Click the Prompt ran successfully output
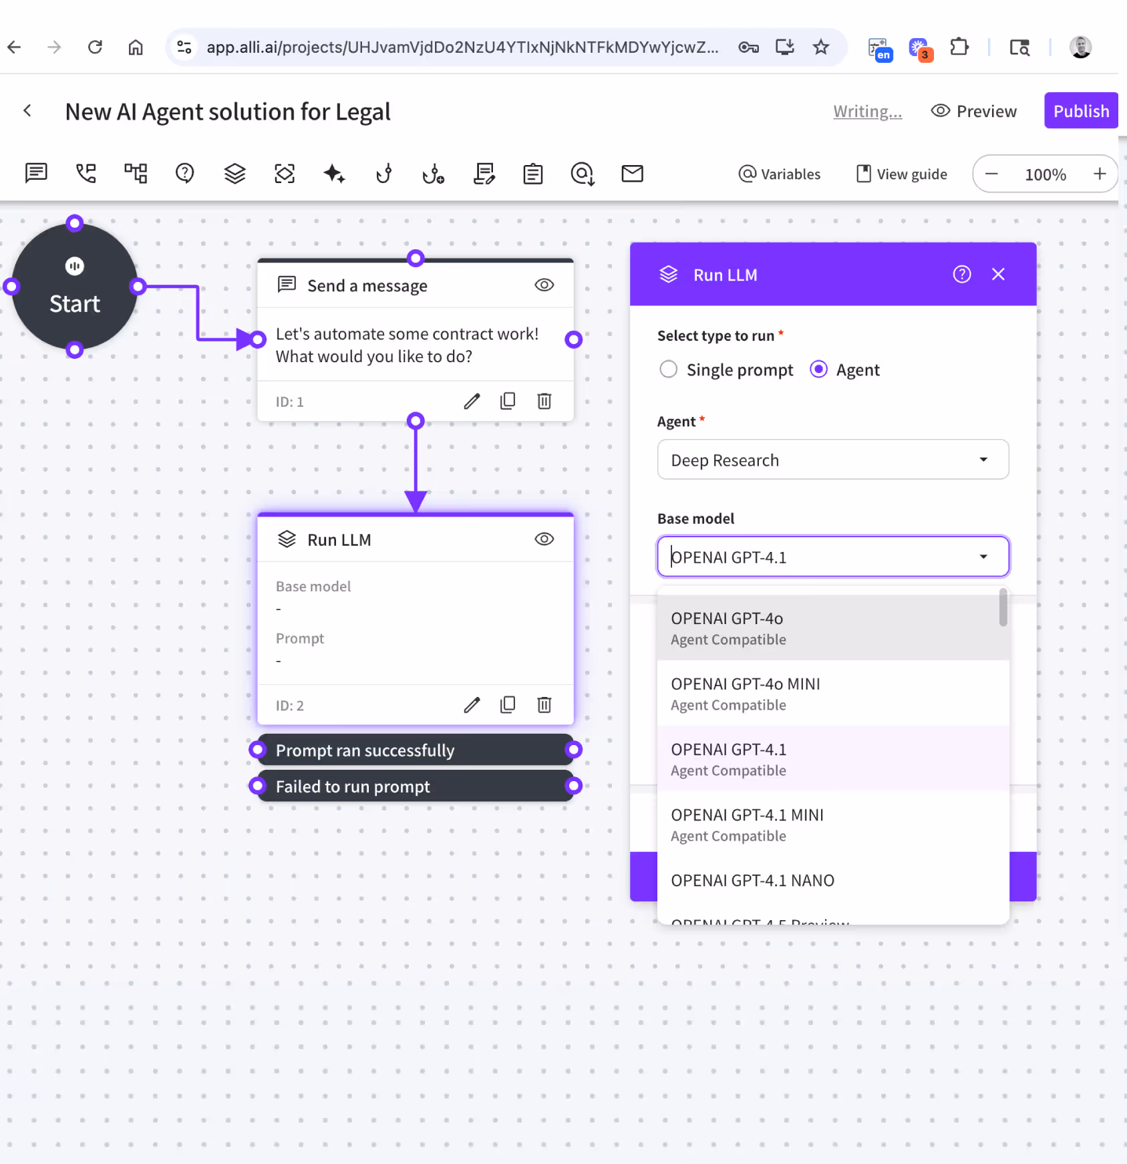Image resolution: width=1127 pixels, height=1164 pixels. (x=416, y=750)
